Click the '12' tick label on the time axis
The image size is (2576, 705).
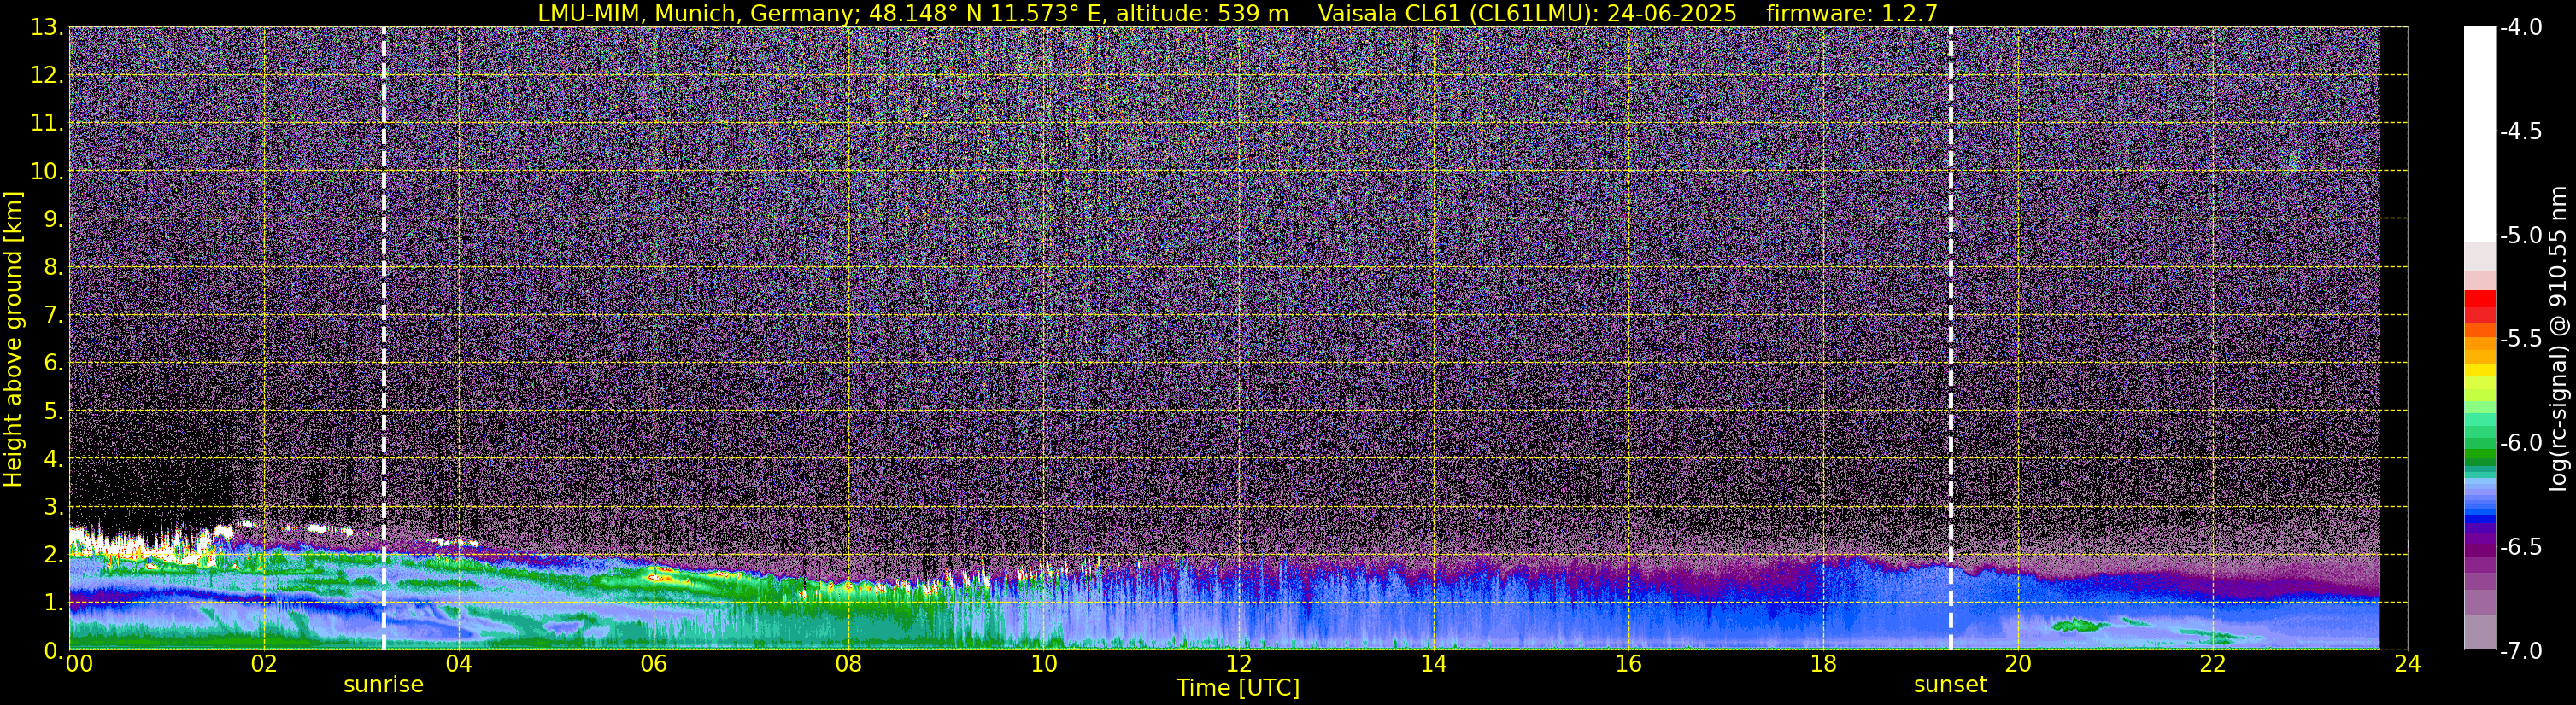(x=1238, y=664)
